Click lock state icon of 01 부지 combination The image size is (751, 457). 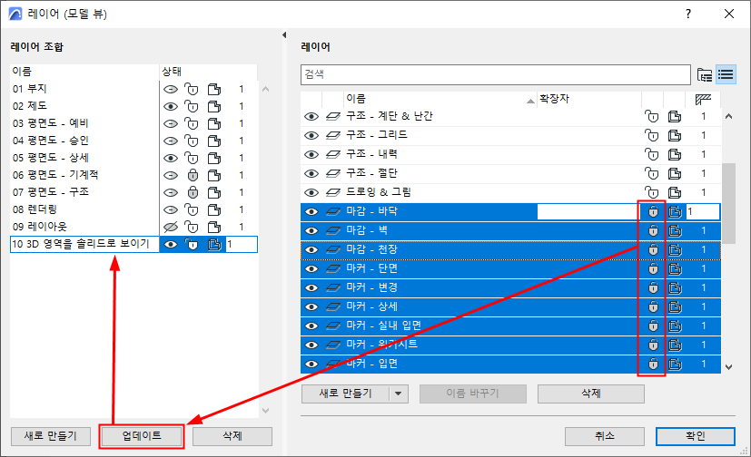point(191,90)
